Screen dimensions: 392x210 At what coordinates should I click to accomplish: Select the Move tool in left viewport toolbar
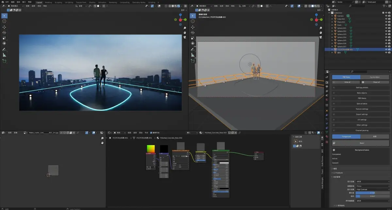[4, 27]
